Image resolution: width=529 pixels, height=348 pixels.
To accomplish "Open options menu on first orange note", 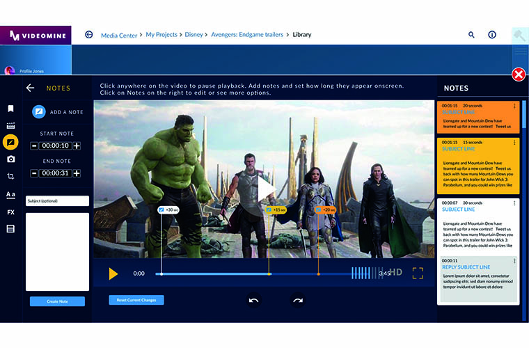I will (514, 106).
